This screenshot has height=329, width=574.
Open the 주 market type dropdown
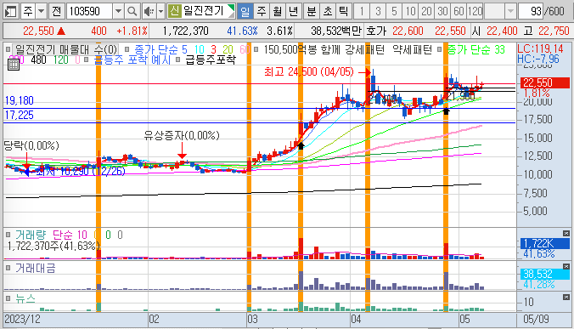coord(42,11)
